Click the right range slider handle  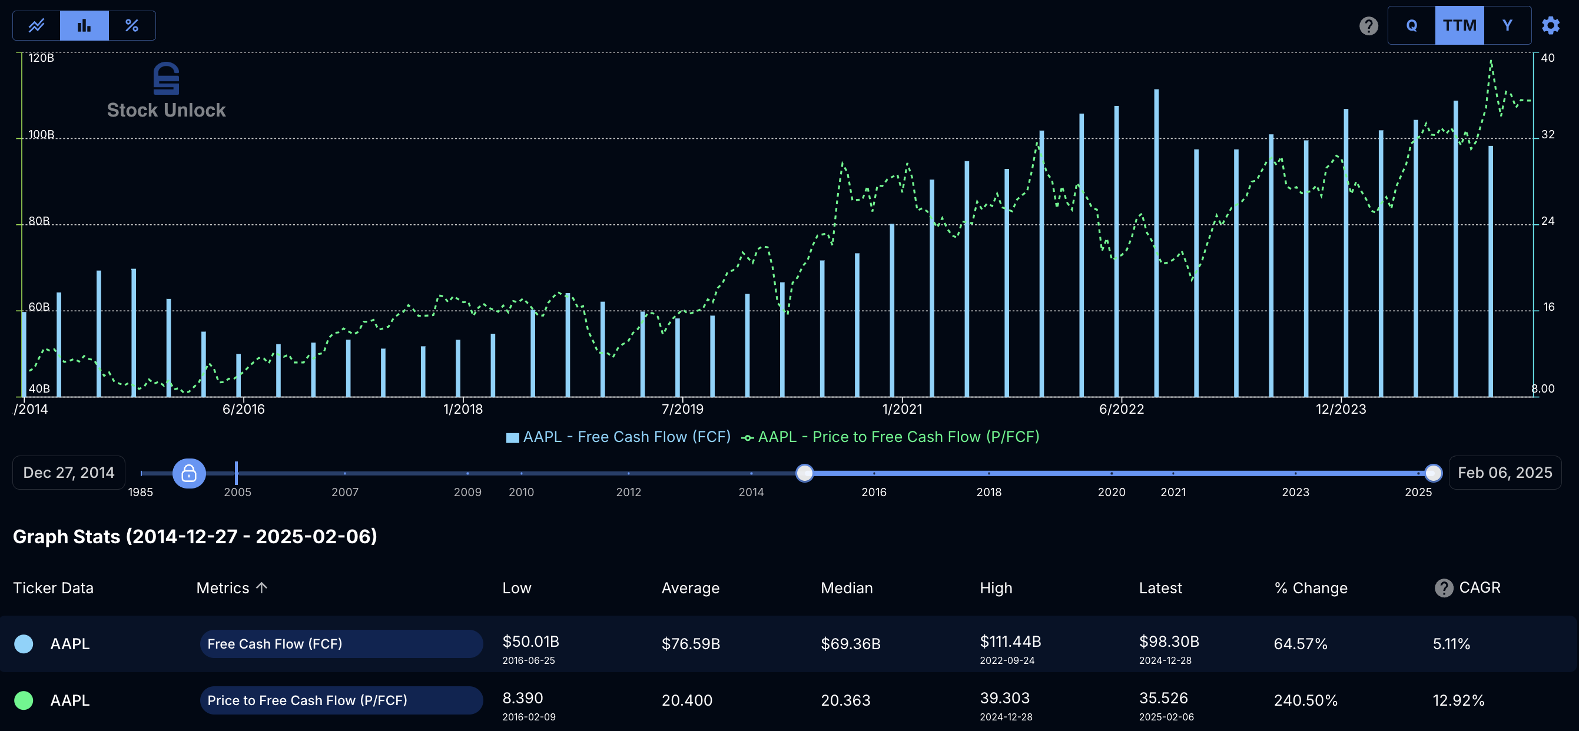point(1433,473)
